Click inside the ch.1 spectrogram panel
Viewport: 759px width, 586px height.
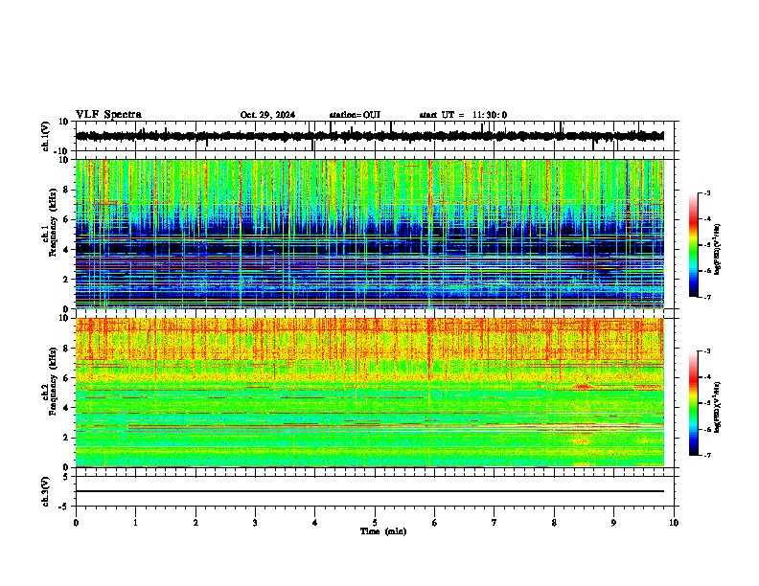pos(370,234)
